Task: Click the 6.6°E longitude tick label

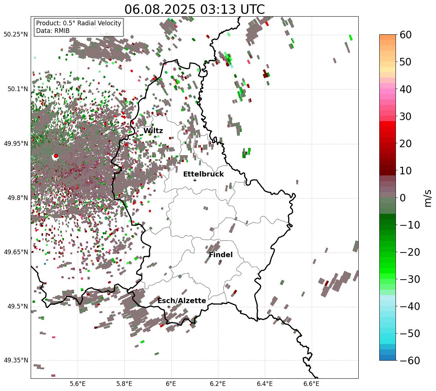Action: click(x=311, y=384)
